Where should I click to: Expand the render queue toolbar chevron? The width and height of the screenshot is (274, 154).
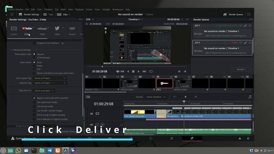(x=249, y=15)
